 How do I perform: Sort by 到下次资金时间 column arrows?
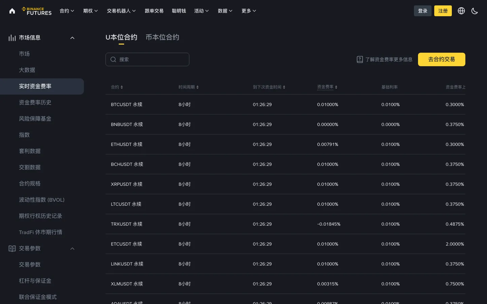(284, 87)
